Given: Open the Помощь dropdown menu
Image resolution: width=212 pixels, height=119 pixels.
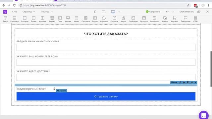Looking at the screenshot, I should click(47, 12).
